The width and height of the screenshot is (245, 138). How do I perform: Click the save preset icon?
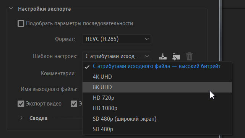(x=163, y=57)
